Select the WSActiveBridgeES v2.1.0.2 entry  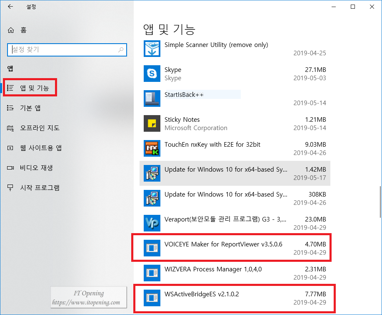[235, 298]
